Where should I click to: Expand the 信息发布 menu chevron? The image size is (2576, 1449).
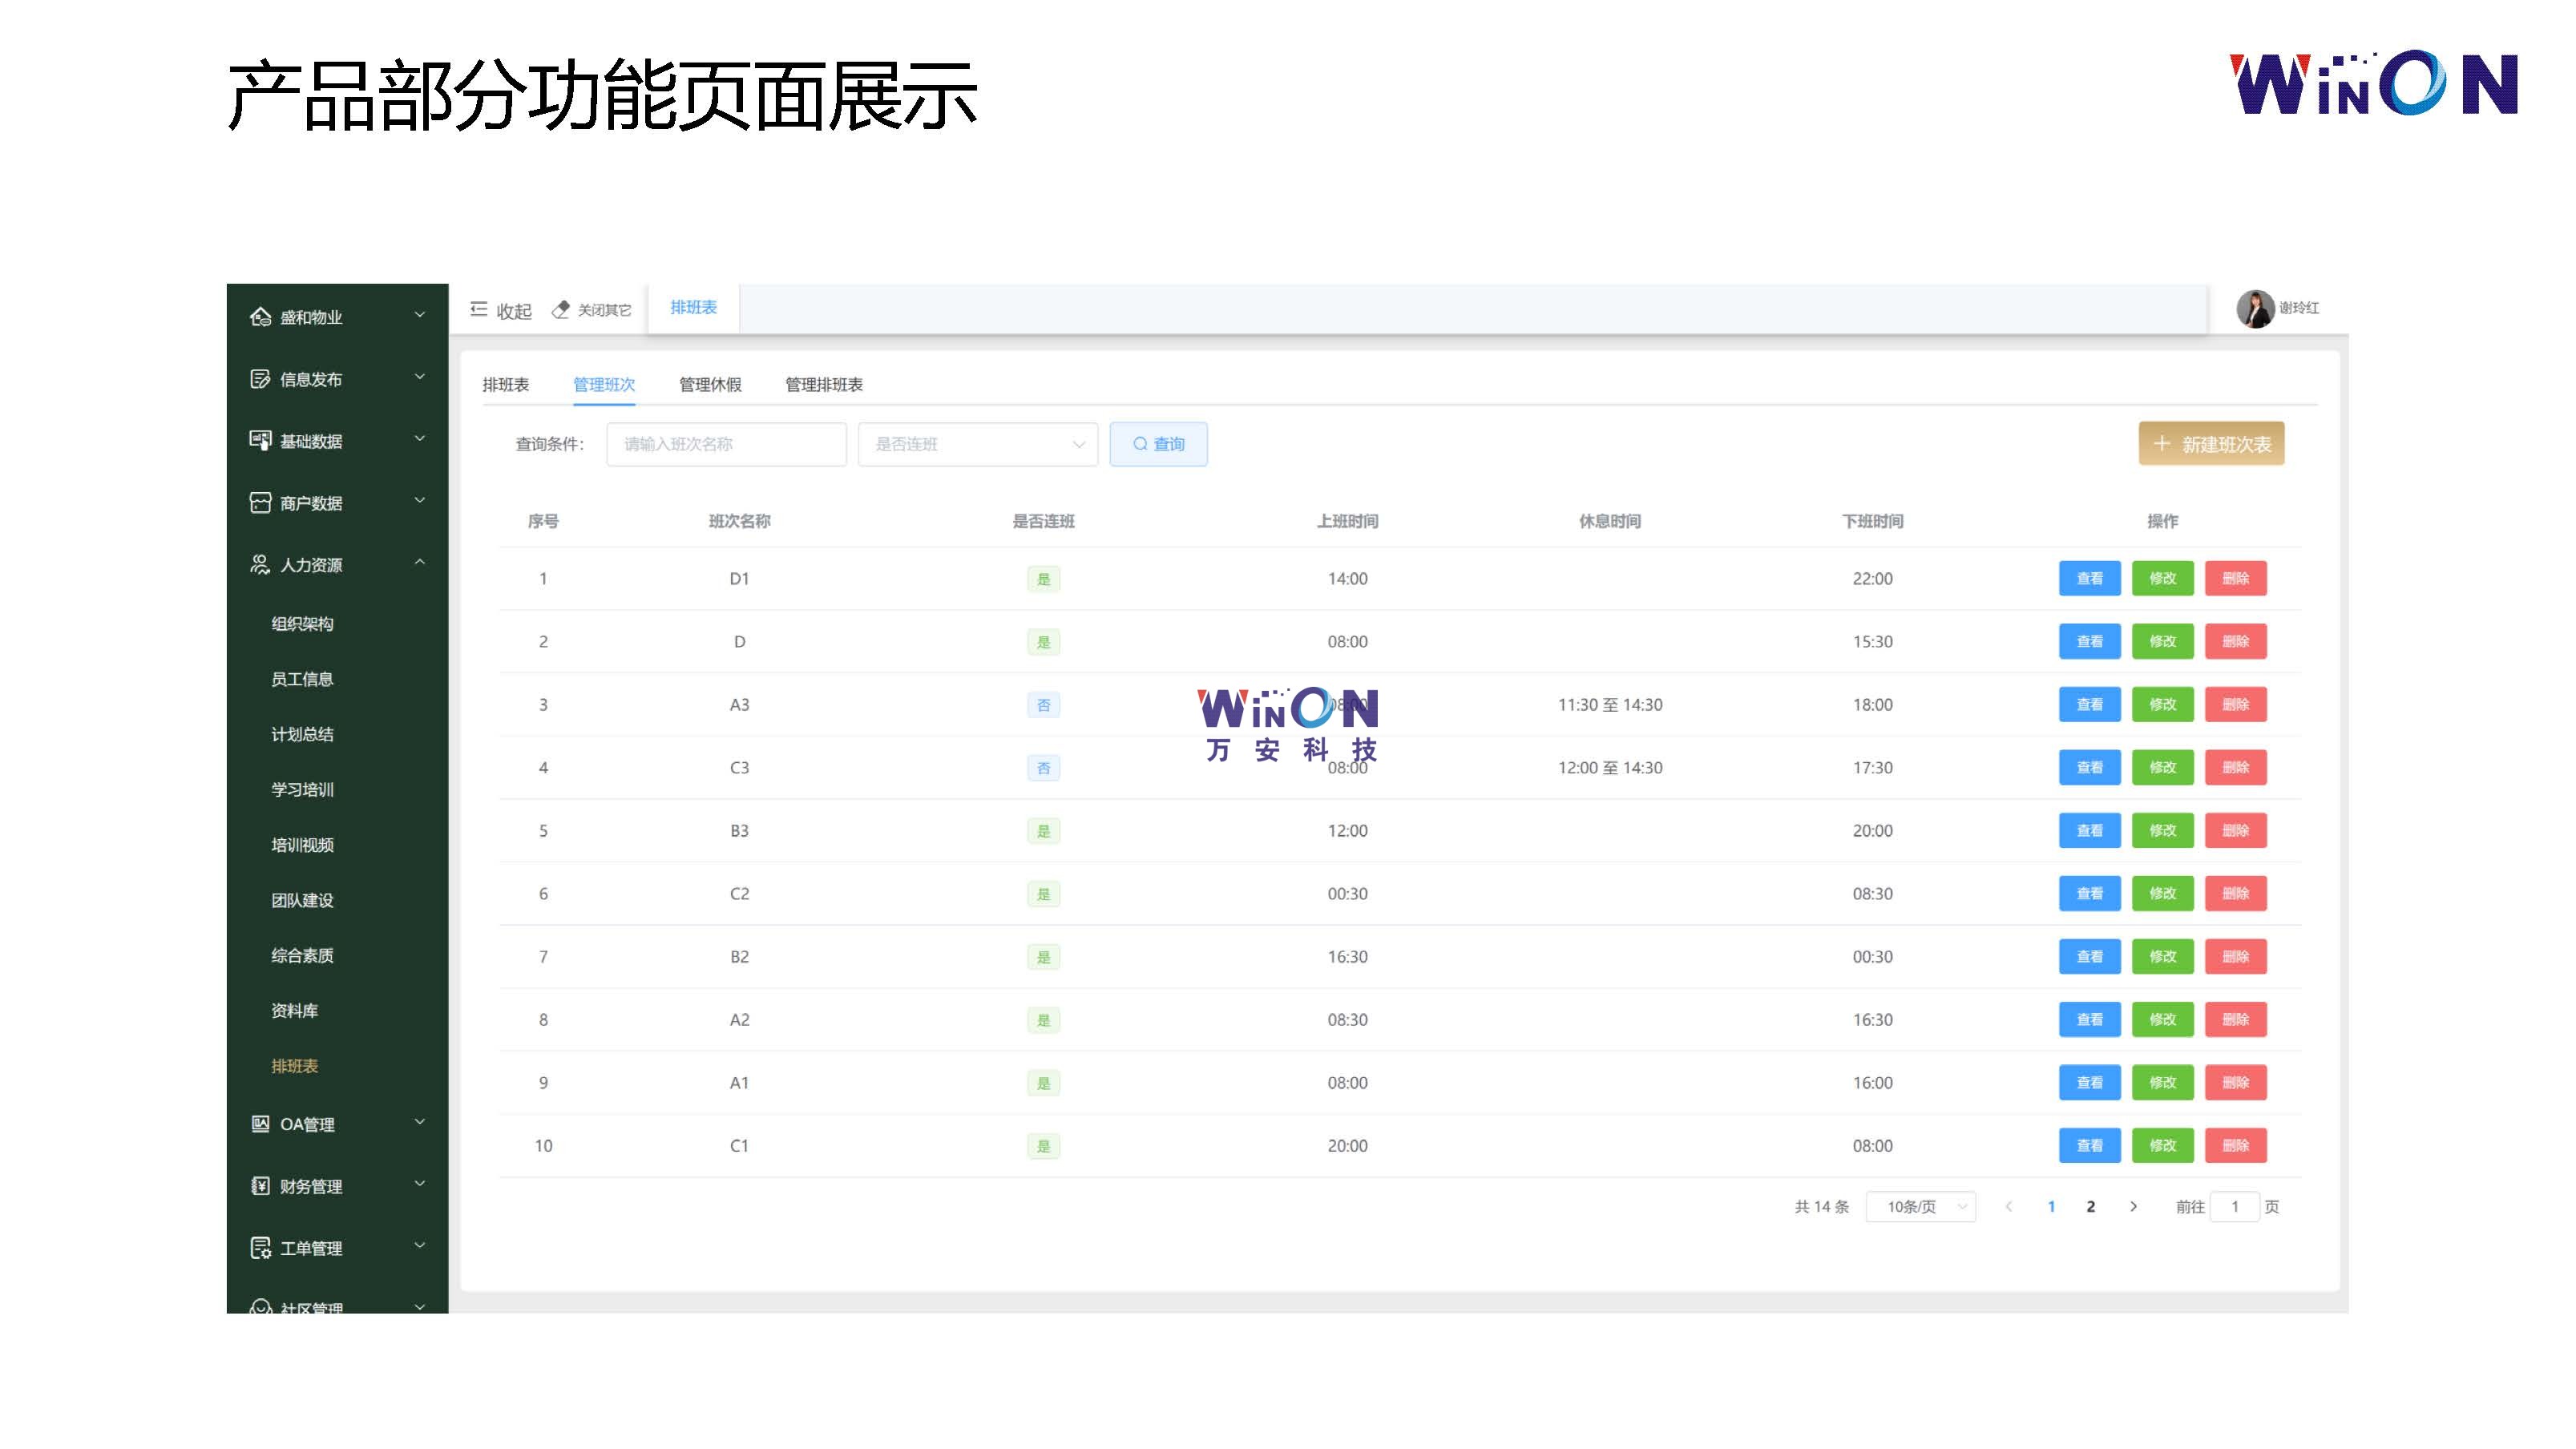coord(420,377)
